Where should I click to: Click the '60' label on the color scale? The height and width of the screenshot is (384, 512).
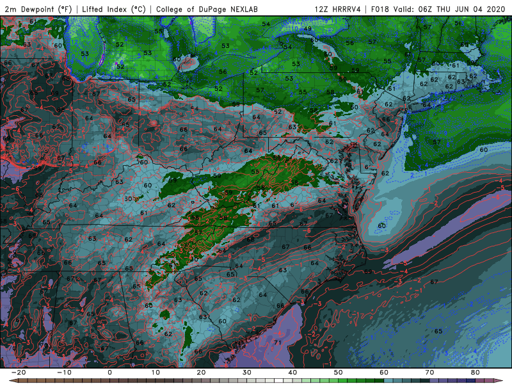click(384, 372)
